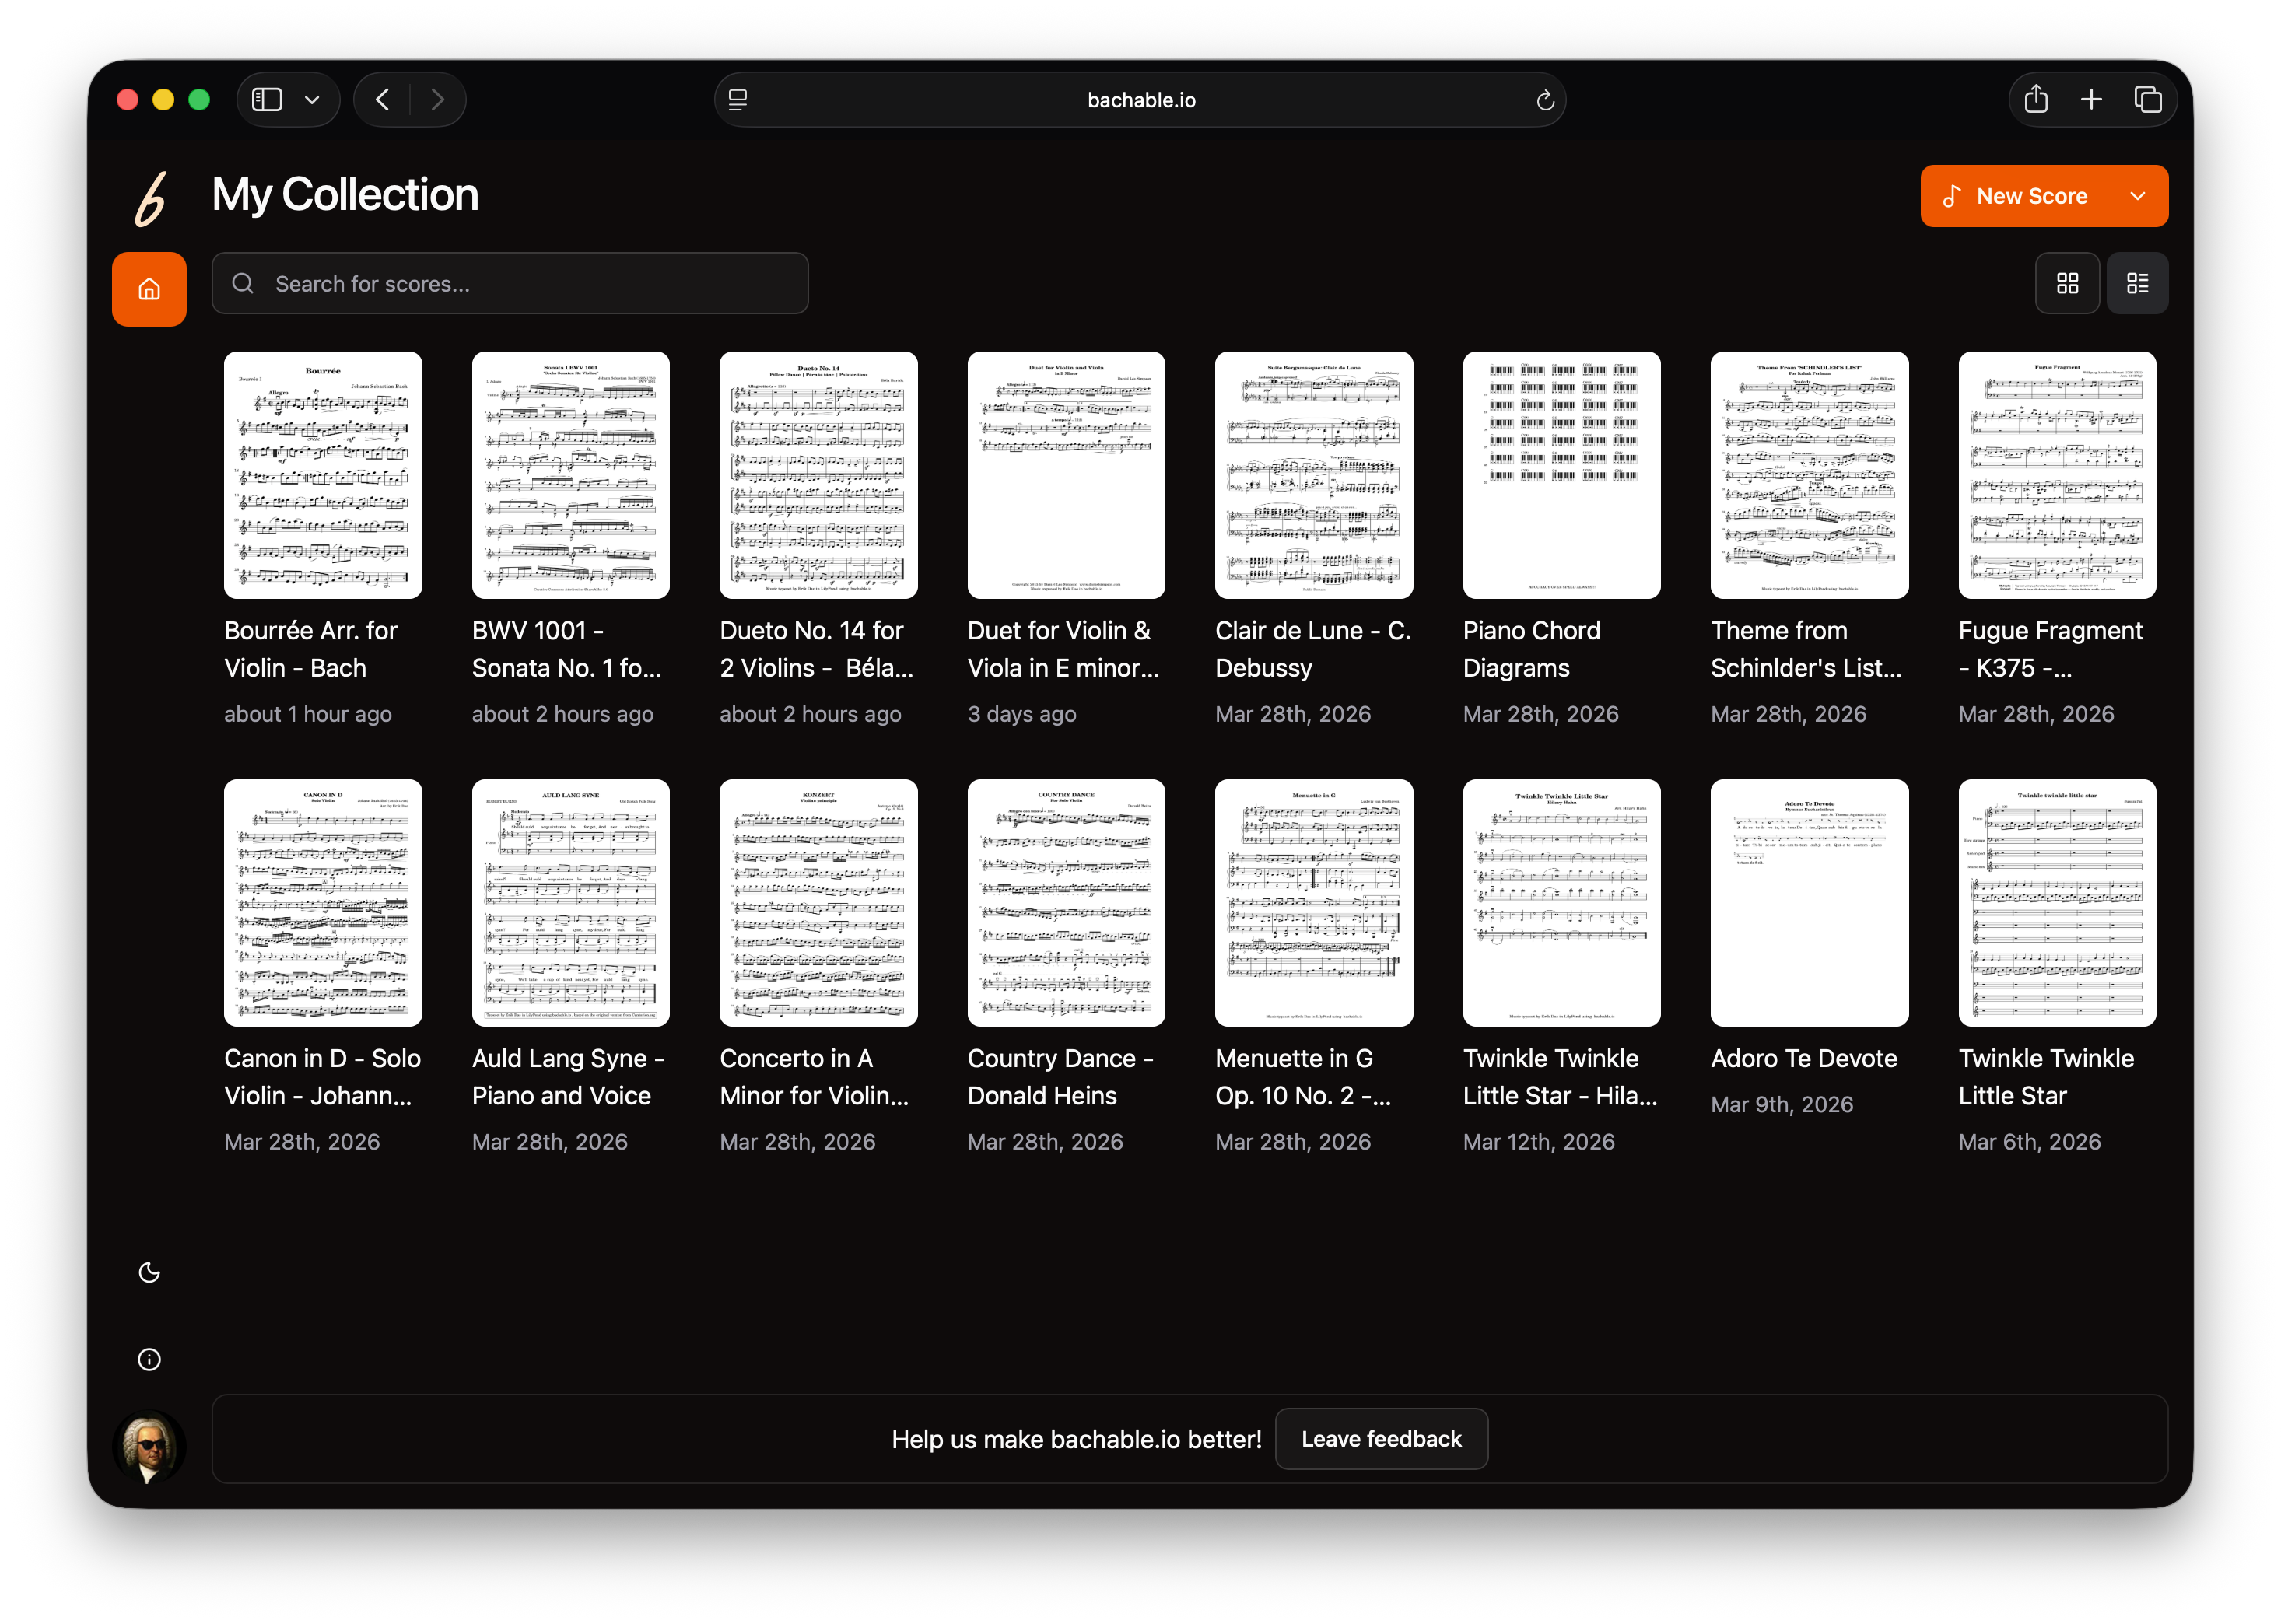Reload the page with the refresh icon
Screen dimensions: 2281x1624
1545,100
